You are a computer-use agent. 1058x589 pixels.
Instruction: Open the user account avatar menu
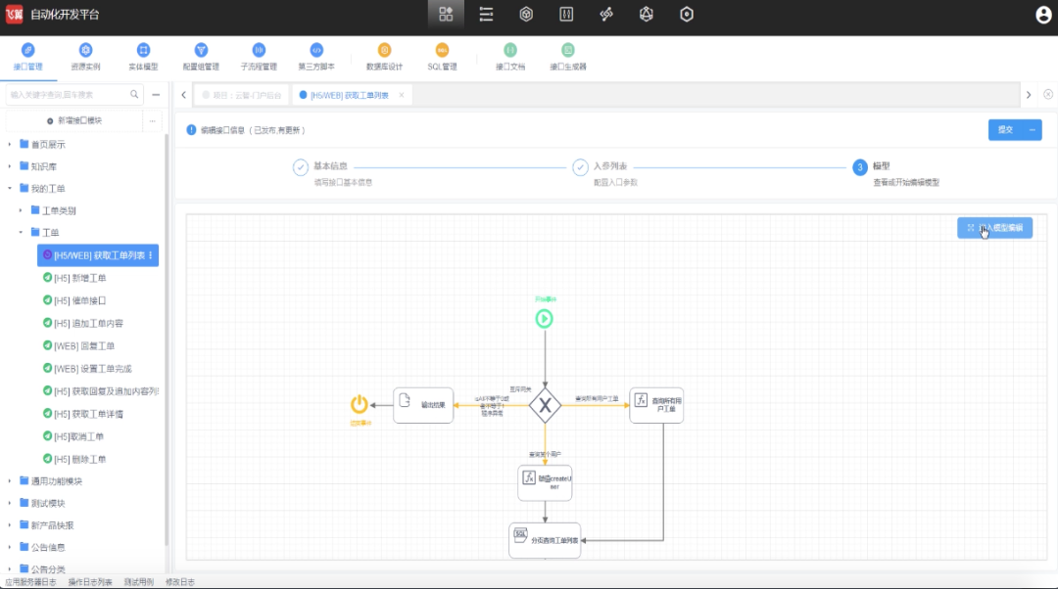[1043, 15]
